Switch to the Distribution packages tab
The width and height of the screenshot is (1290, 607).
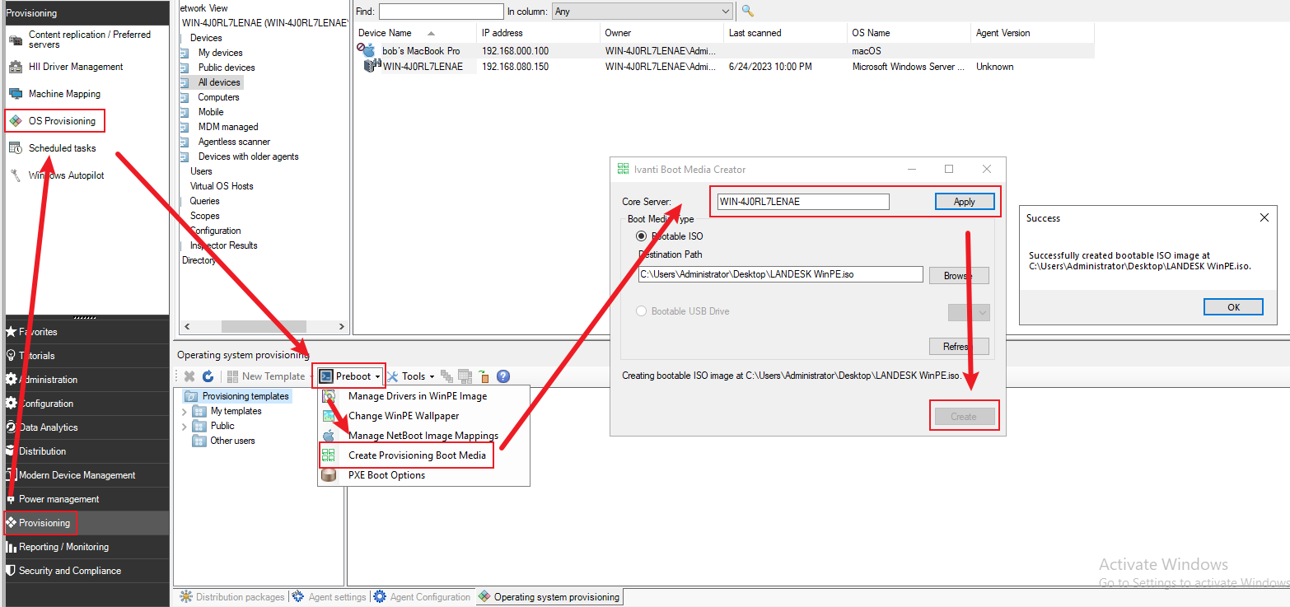point(232,597)
